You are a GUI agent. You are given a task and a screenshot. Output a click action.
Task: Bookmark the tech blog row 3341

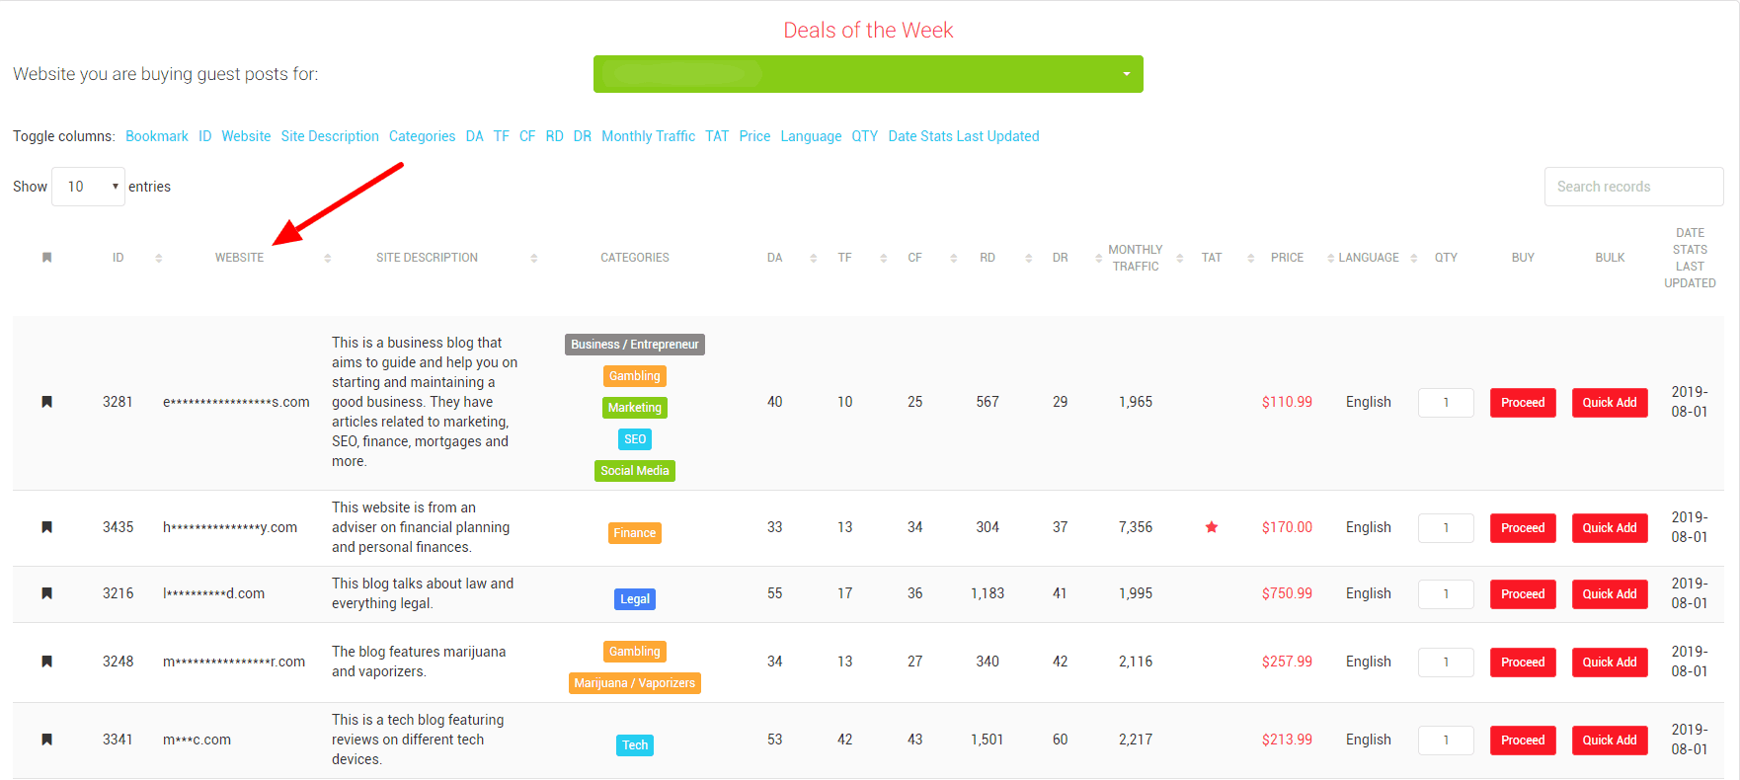pos(46,740)
